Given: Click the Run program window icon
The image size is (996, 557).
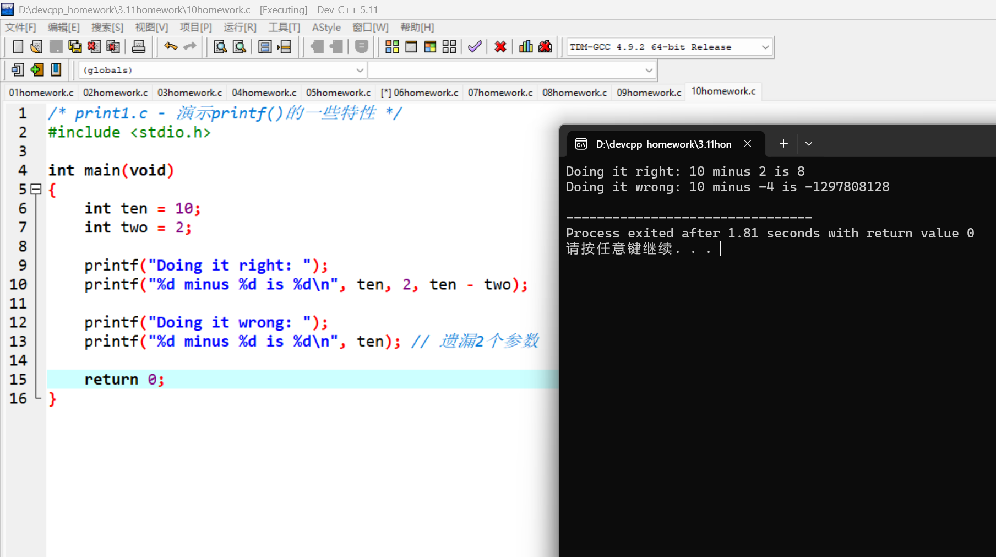Looking at the screenshot, I should coord(411,47).
